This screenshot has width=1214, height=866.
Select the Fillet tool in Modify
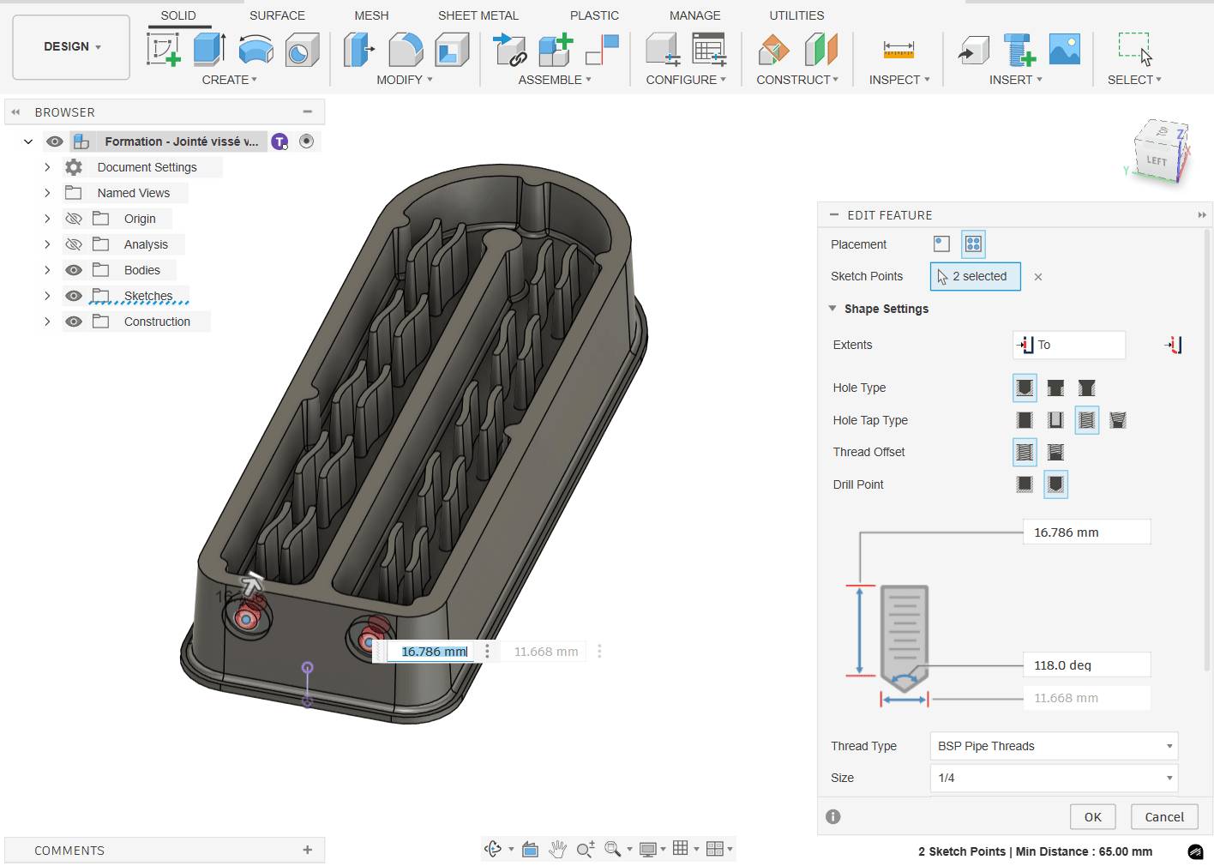(x=406, y=50)
